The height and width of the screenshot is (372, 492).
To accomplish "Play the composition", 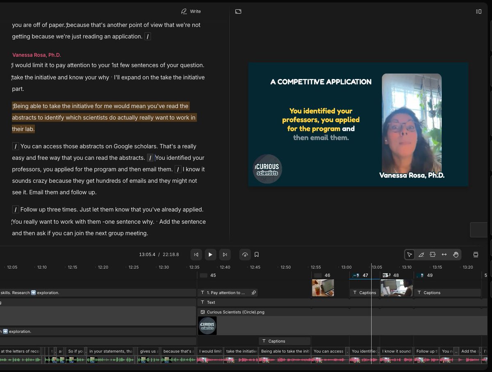I will click(210, 254).
